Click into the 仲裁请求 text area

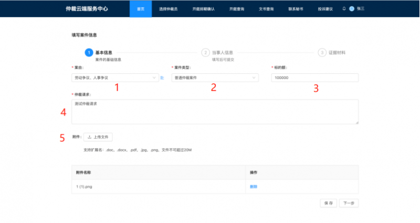[x=215, y=111]
